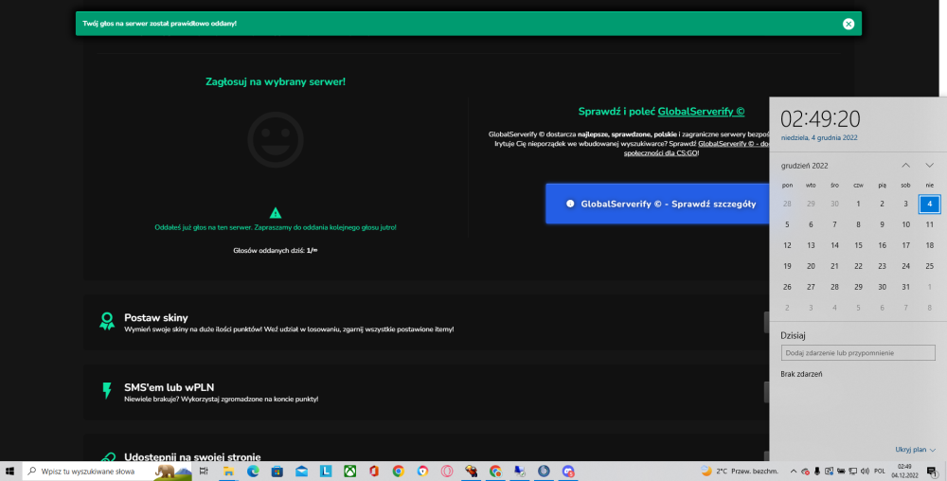Click the 'Głosów oddanych dziś' vote counter
Screen dimensions: 947x481
(x=276, y=251)
